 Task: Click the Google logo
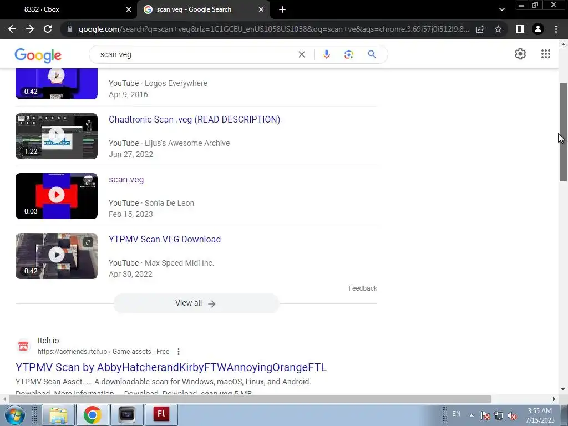(38, 55)
